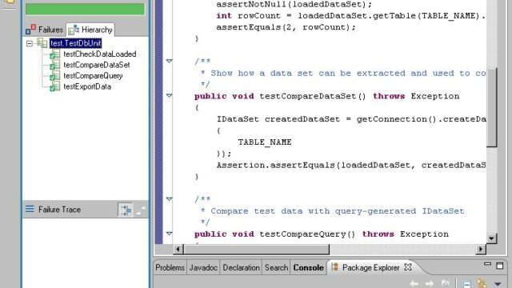Viewport: 512px width, 288px height.
Task: Click the editor vertical scrollbar thumb
Action: coord(492,107)
